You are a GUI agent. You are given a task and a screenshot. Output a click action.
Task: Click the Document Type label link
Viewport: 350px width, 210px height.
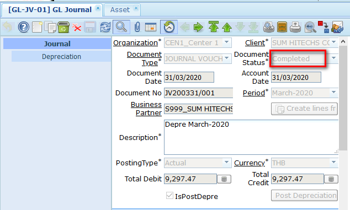[x=145, y=58]
